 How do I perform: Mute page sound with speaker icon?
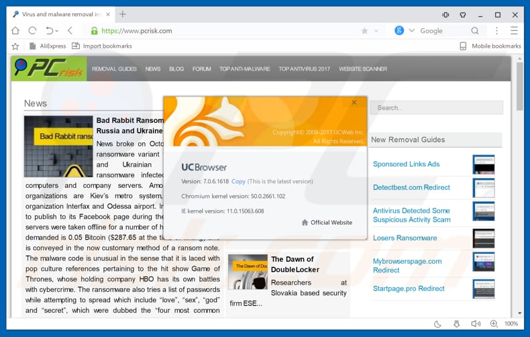pyautogui.click(x=476, y=324)
